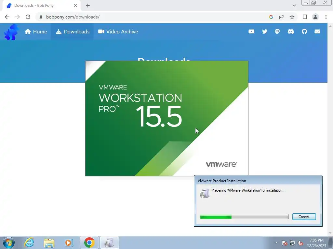Image resolution: width=333 pixels, height=249 pixels.
Task: Open the Windows Start orb
Action: (x=9, y=243)
